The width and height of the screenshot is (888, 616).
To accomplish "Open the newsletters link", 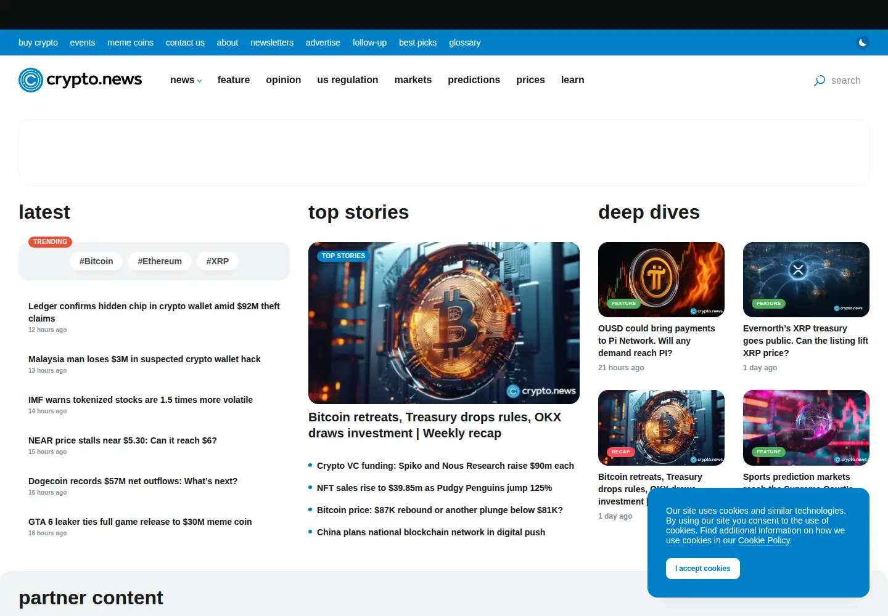I will [x=272, y=43].
